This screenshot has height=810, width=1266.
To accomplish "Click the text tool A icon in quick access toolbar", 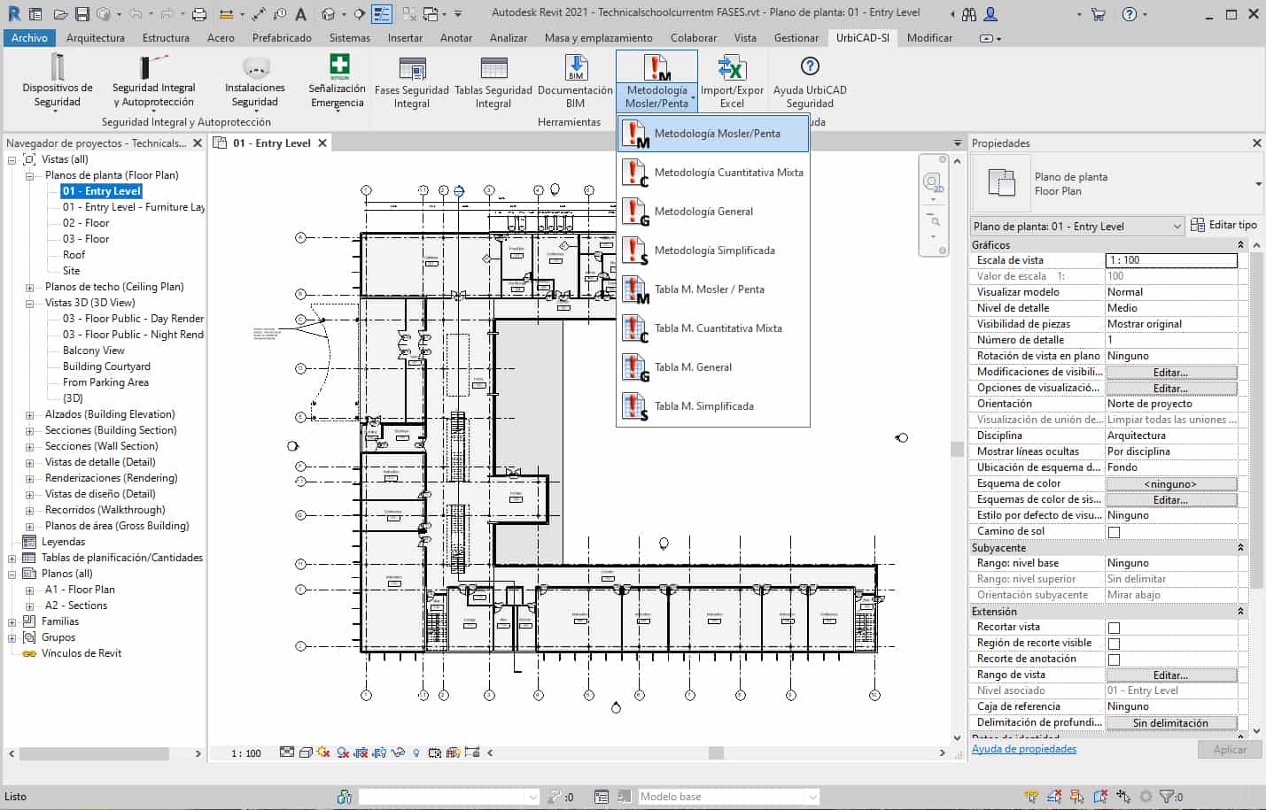I will pos(301,14).
